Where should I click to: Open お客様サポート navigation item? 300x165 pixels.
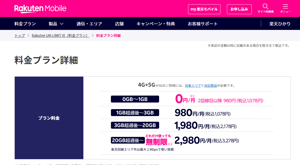(202, 24)
